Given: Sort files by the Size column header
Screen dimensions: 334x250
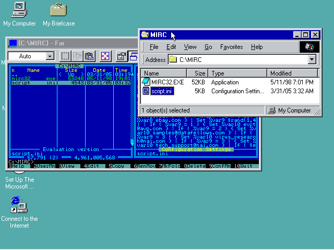Looking at the screenshot, I should (197, 73).
